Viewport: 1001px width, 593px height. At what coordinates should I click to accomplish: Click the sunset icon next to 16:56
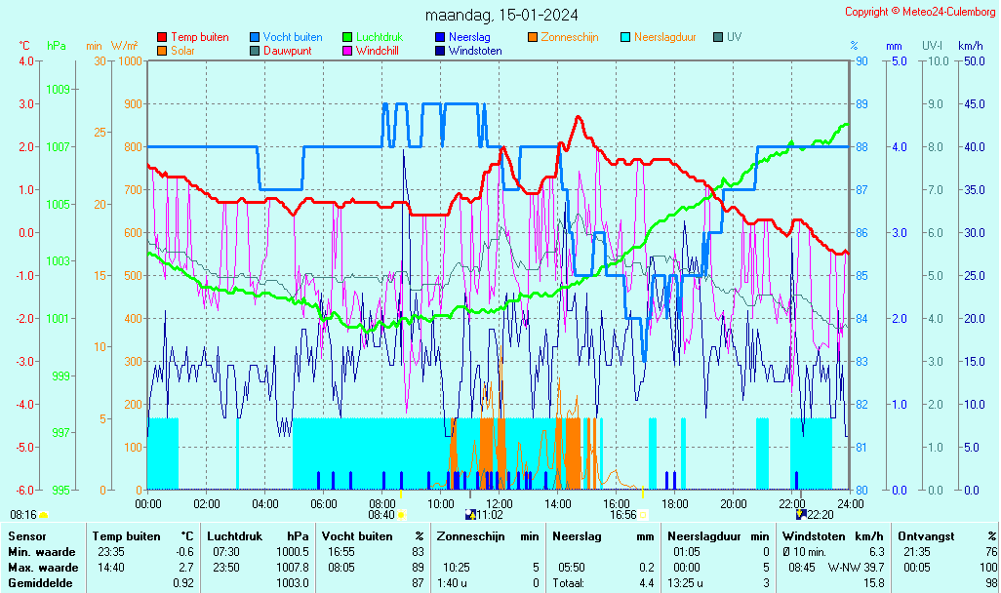point(643,515)
